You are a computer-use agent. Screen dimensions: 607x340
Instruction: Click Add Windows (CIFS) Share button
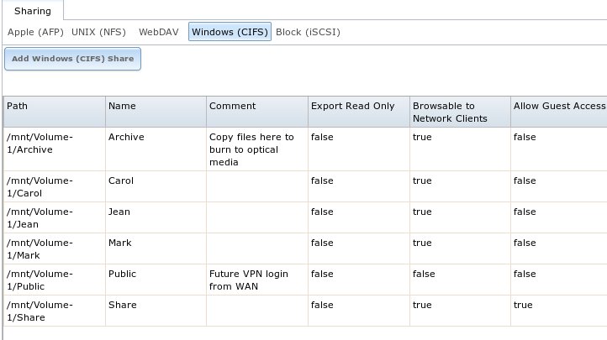(73, 59)
